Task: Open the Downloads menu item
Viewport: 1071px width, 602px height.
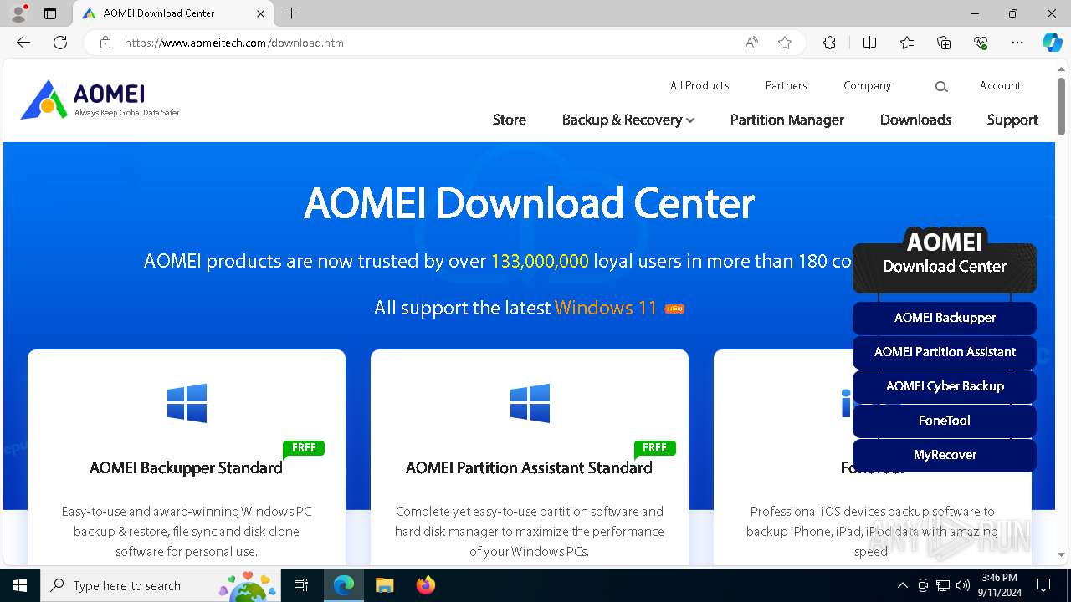Action: [915, 120]
